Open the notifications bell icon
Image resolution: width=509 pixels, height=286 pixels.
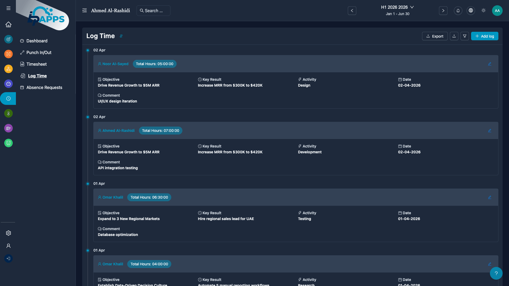(458, 11)
